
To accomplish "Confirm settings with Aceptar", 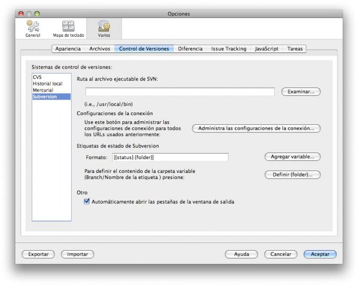I will tap(320, 254).
